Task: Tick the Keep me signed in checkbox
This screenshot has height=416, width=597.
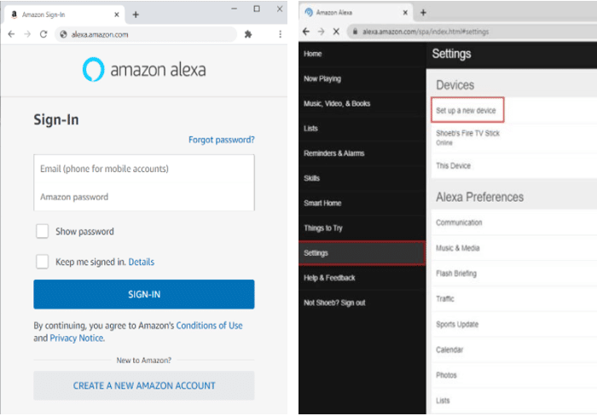Action: [42, 262]
